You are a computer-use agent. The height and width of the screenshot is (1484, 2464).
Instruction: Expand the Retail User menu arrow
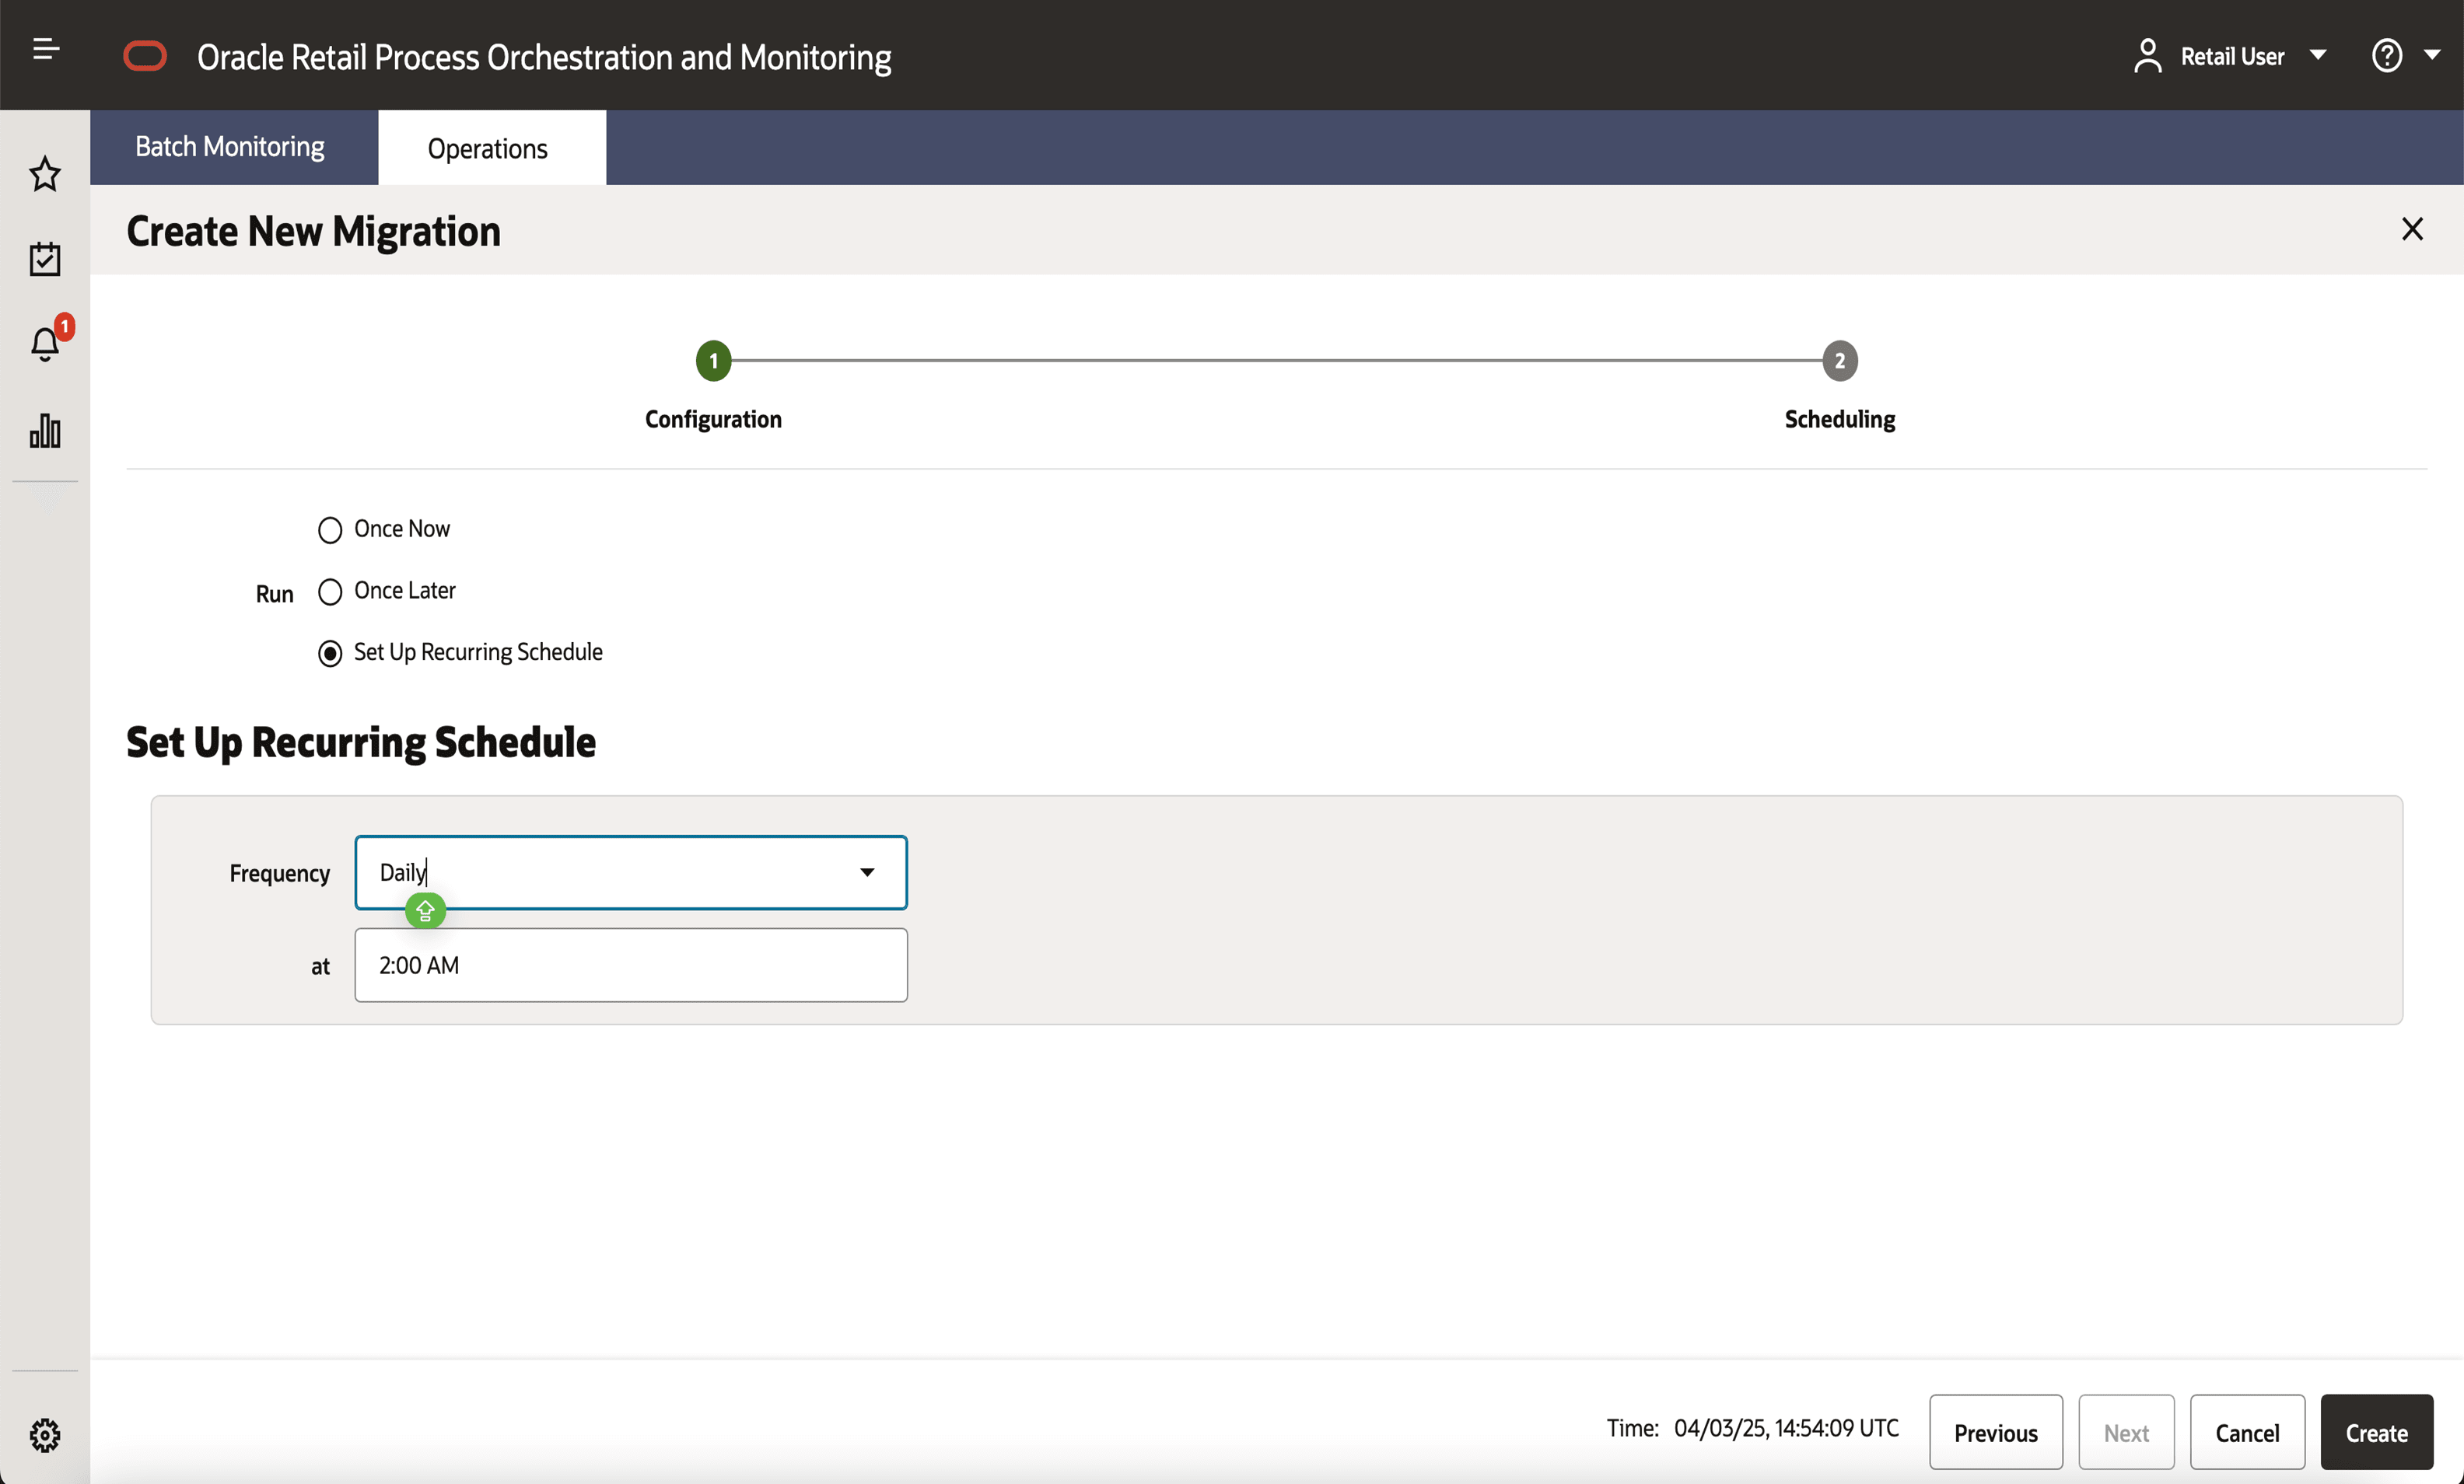pos(2318,56)
